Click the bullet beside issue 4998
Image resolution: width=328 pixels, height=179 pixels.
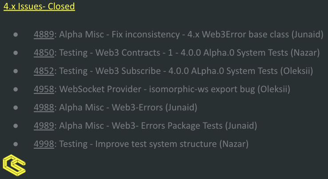pos(16,144)
